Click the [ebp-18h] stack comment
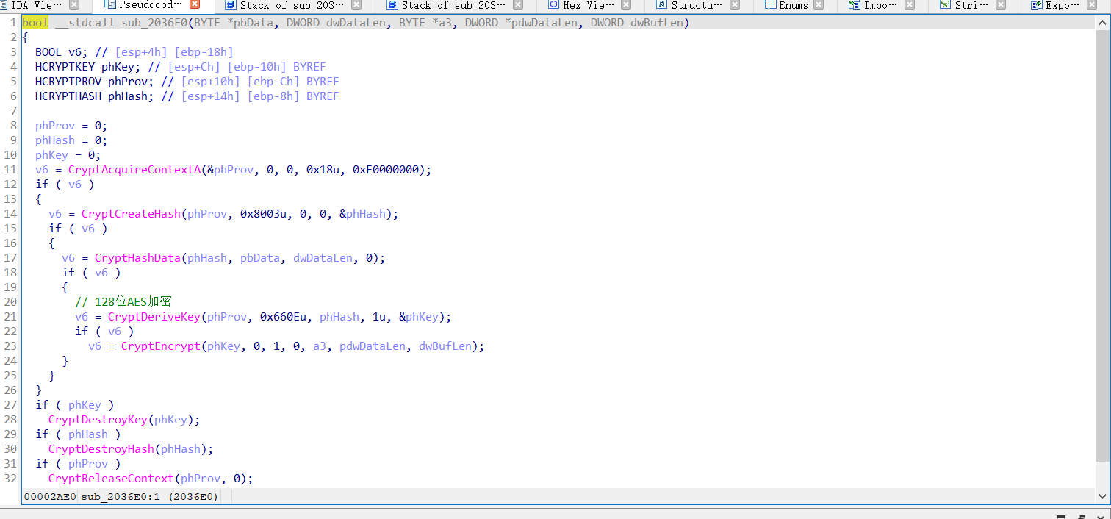The height and width of the screenshot is (519, 1111). click(204, 52)
